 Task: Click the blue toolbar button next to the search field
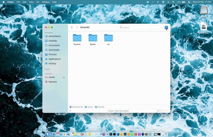point(166,27)
